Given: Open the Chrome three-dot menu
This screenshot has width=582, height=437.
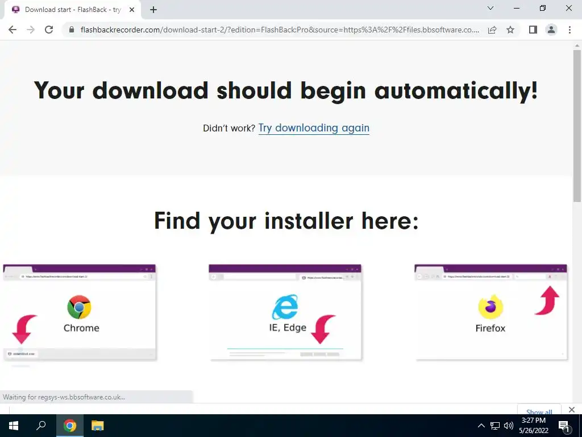Looking at the screenshot, I should [x=569, y=30].
